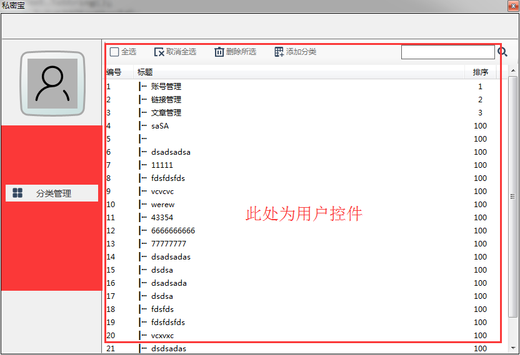Click the tree branch icon of row 5
This screenshot has height=355, width=520.
click(x=143, y=139)
